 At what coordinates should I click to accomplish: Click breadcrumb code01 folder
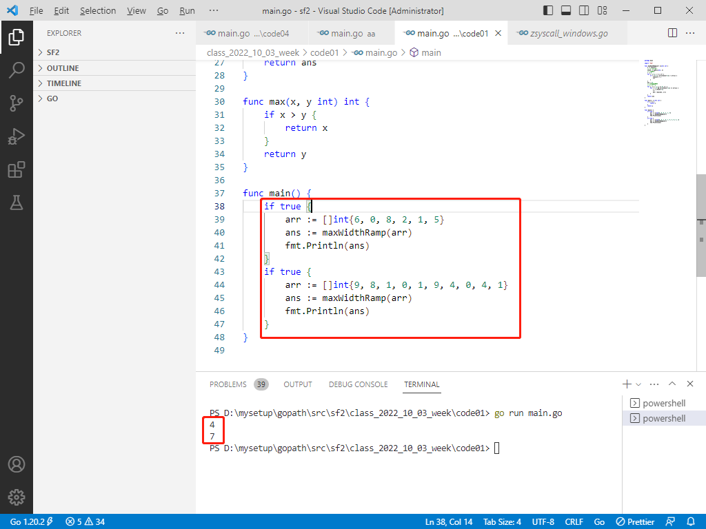pyautogui.click(x=324, y=52)
